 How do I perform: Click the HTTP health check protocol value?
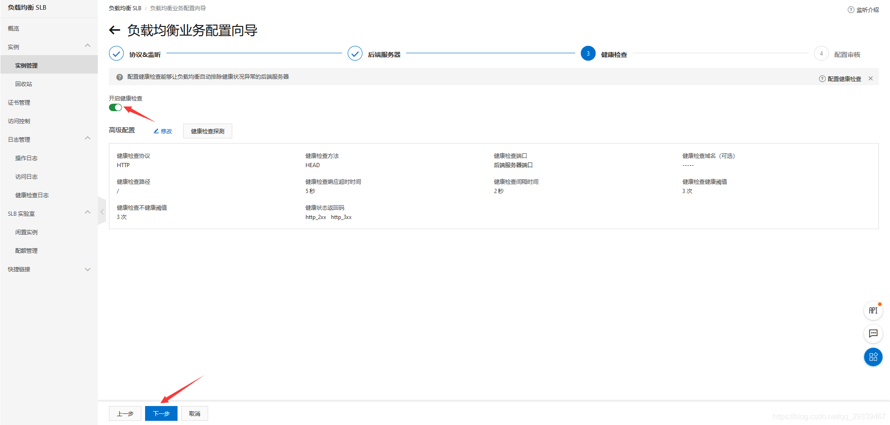point(123,165)
